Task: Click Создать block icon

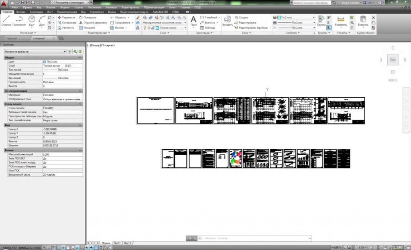Action: click(x=241, y=18)
